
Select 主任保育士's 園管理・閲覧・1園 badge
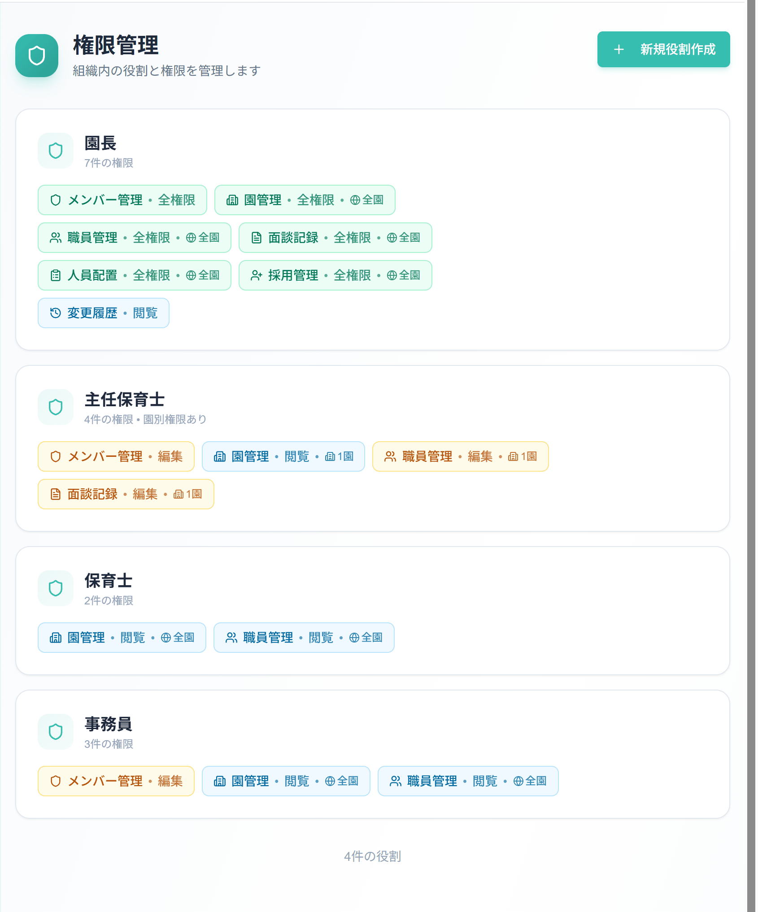283,456
